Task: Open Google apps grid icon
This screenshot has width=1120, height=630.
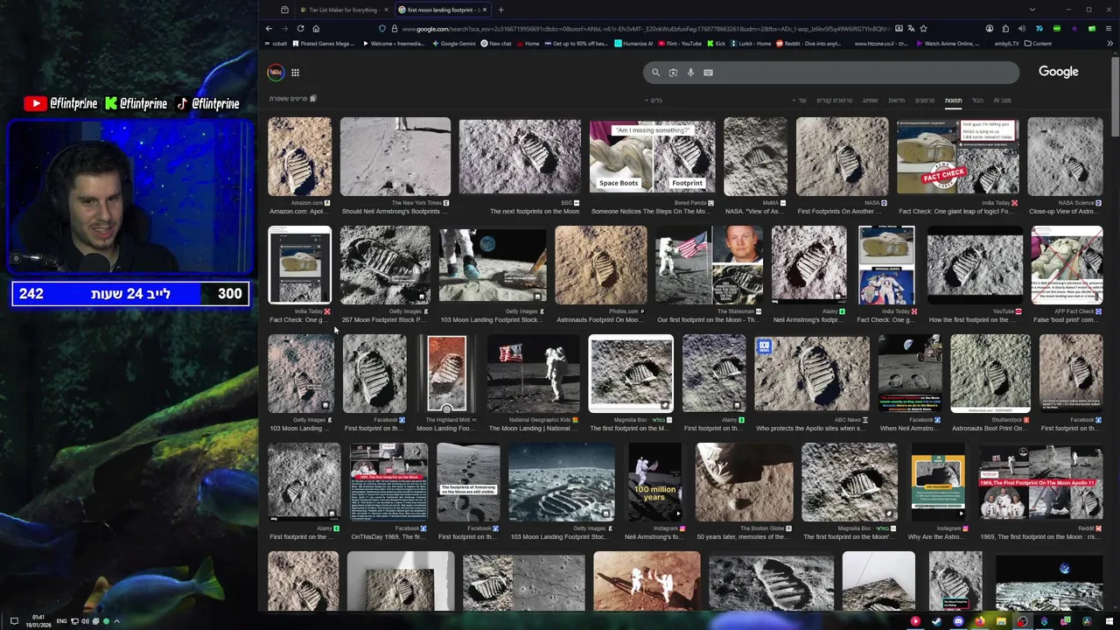Action: tap(295, 73)
